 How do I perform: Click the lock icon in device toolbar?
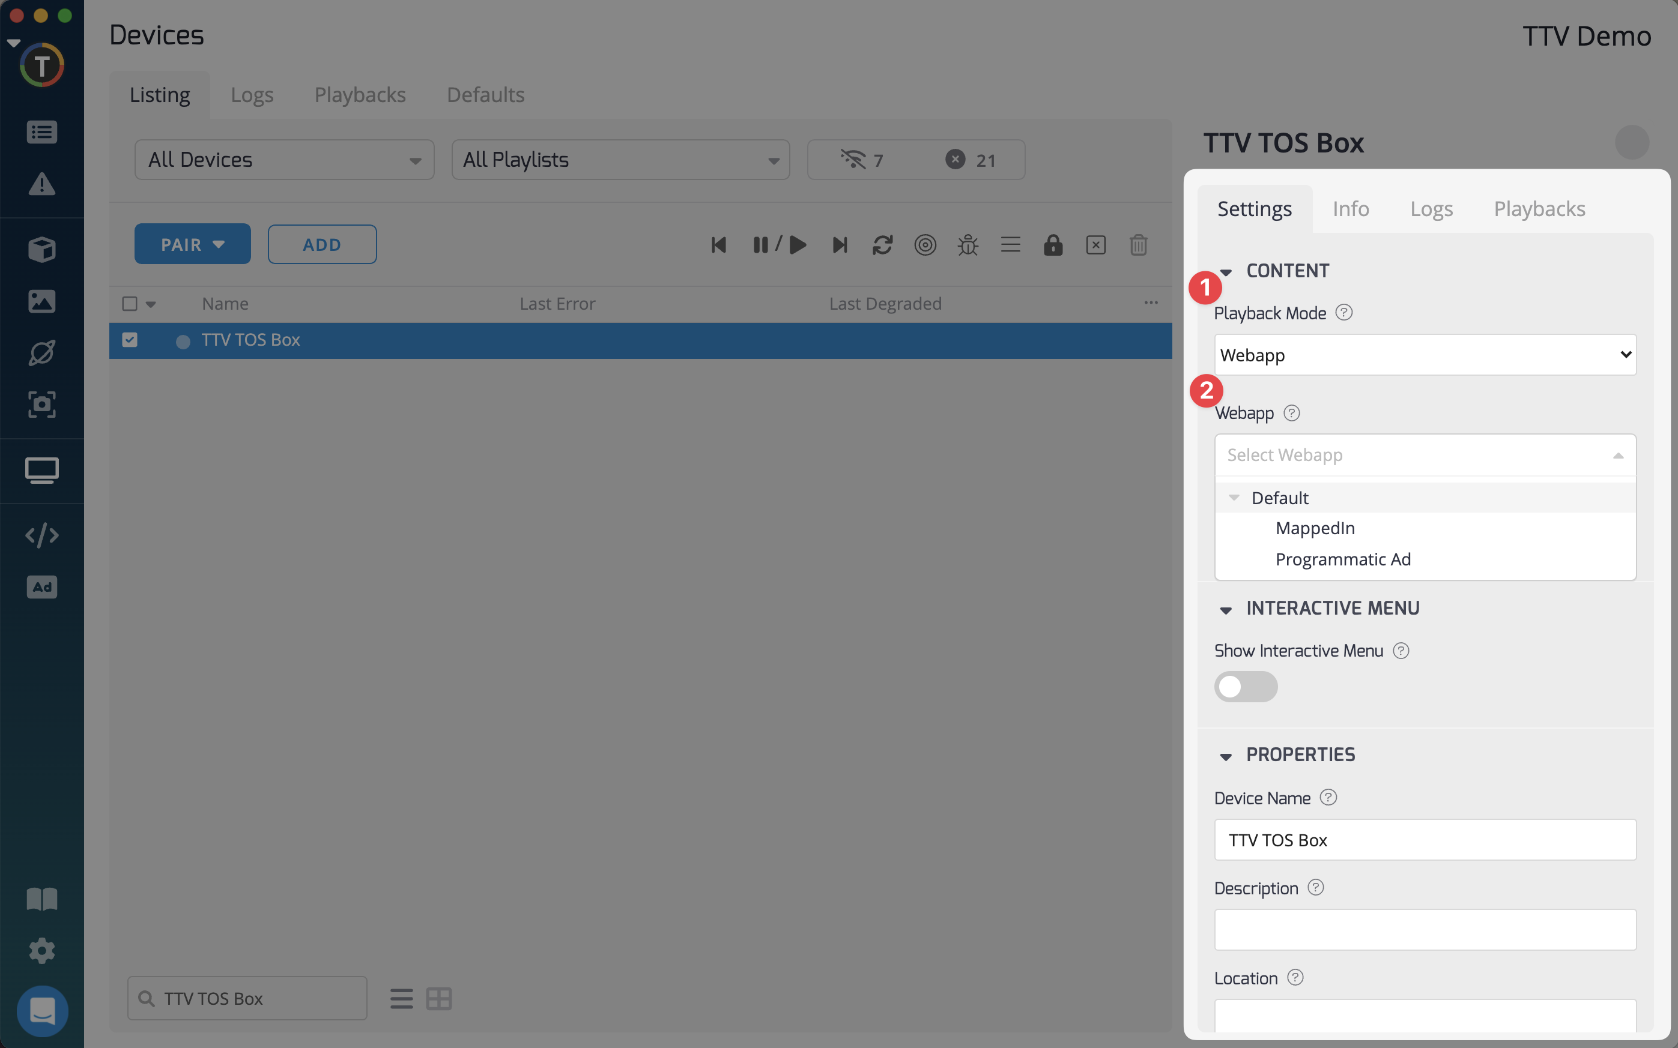pos(1053,245)
